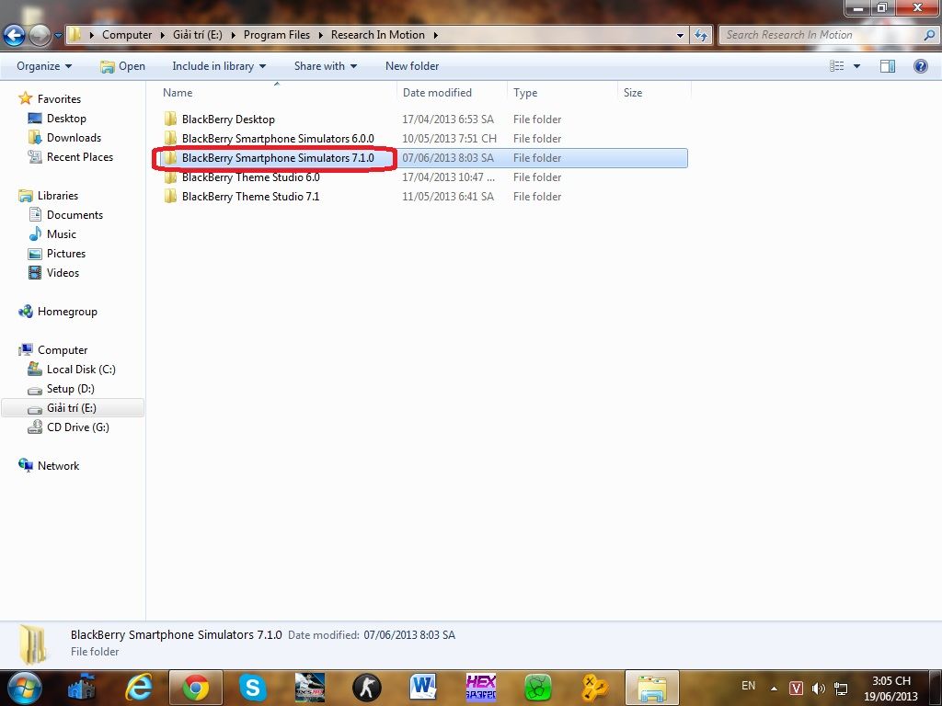
Task: Expand the More view options arrow
Action: [x=856, y=66]
